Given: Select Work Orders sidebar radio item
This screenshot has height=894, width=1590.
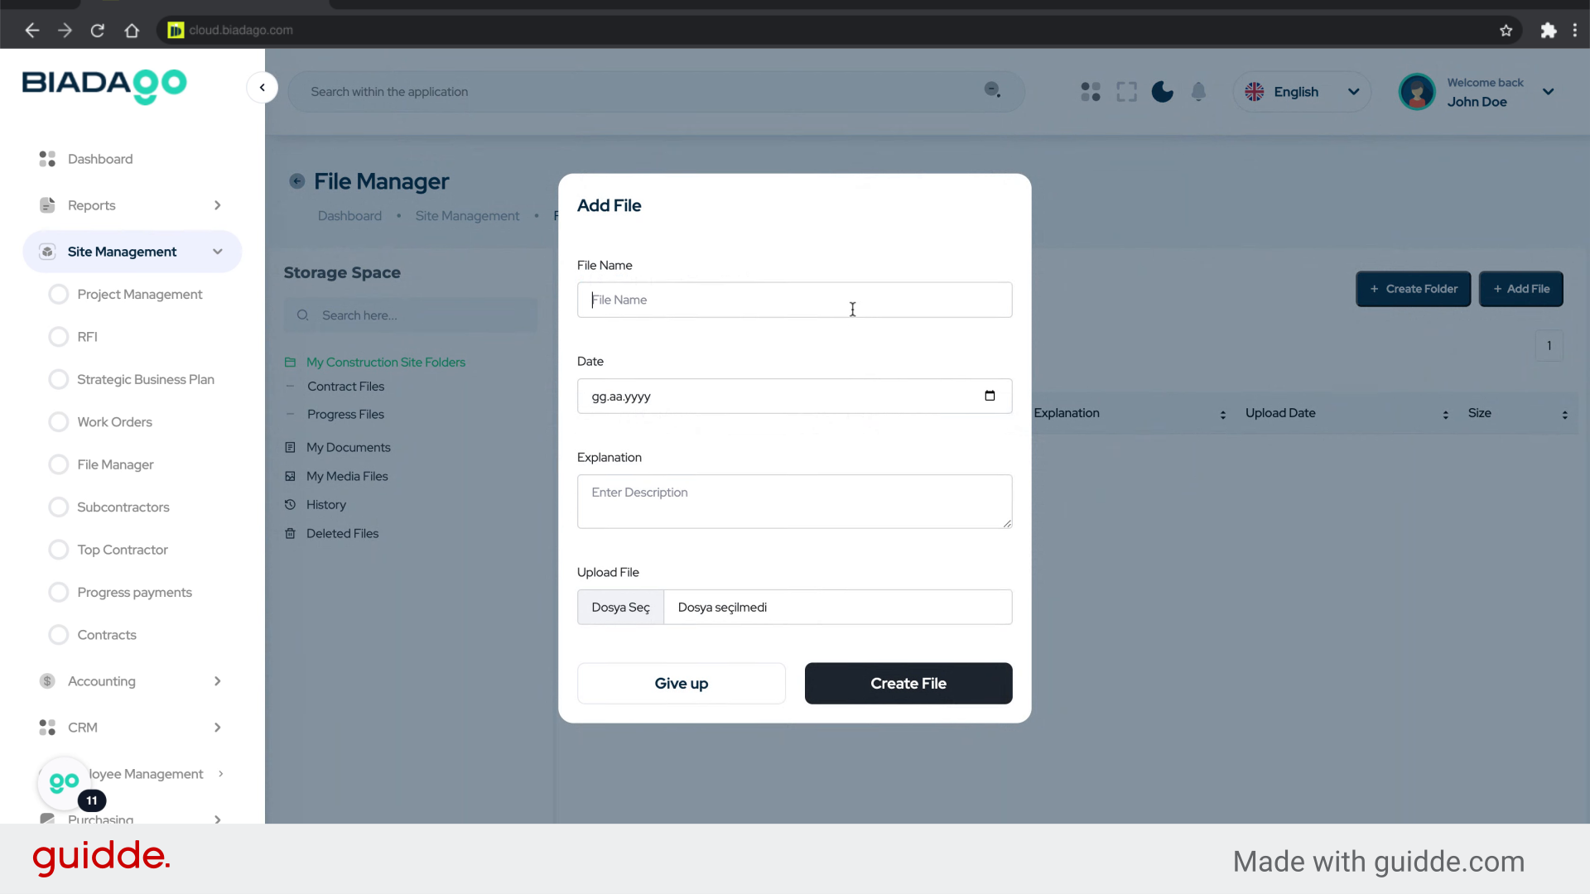Looking at the screenshot, I should (x=59, y=422).
